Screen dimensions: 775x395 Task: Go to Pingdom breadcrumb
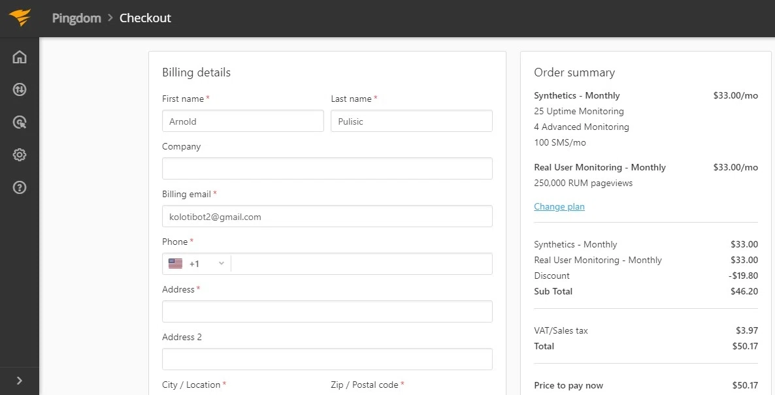pos(76,18)
